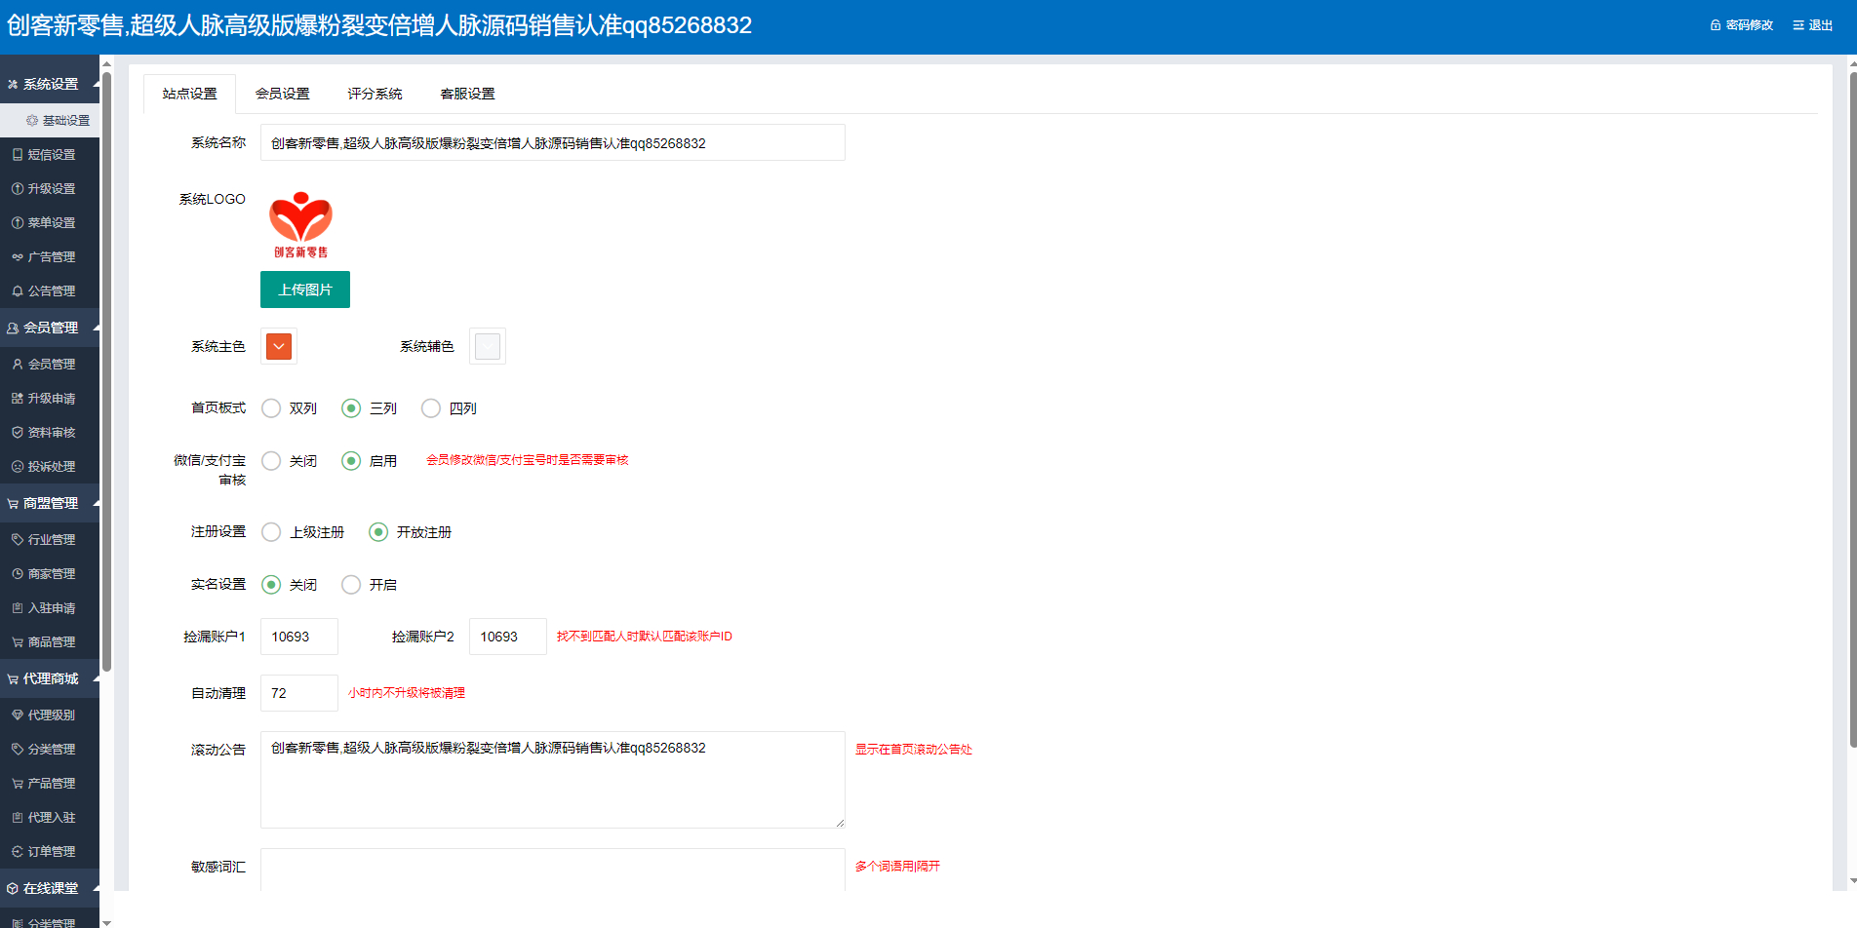1857x928 pixels.
Task: Switch to the 评分系统 tab
Action: 374,94
